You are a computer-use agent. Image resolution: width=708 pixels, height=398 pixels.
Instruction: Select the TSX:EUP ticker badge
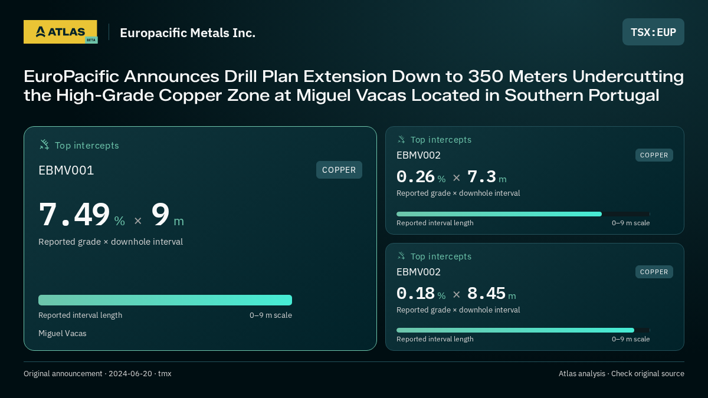[x=653, y=32]
